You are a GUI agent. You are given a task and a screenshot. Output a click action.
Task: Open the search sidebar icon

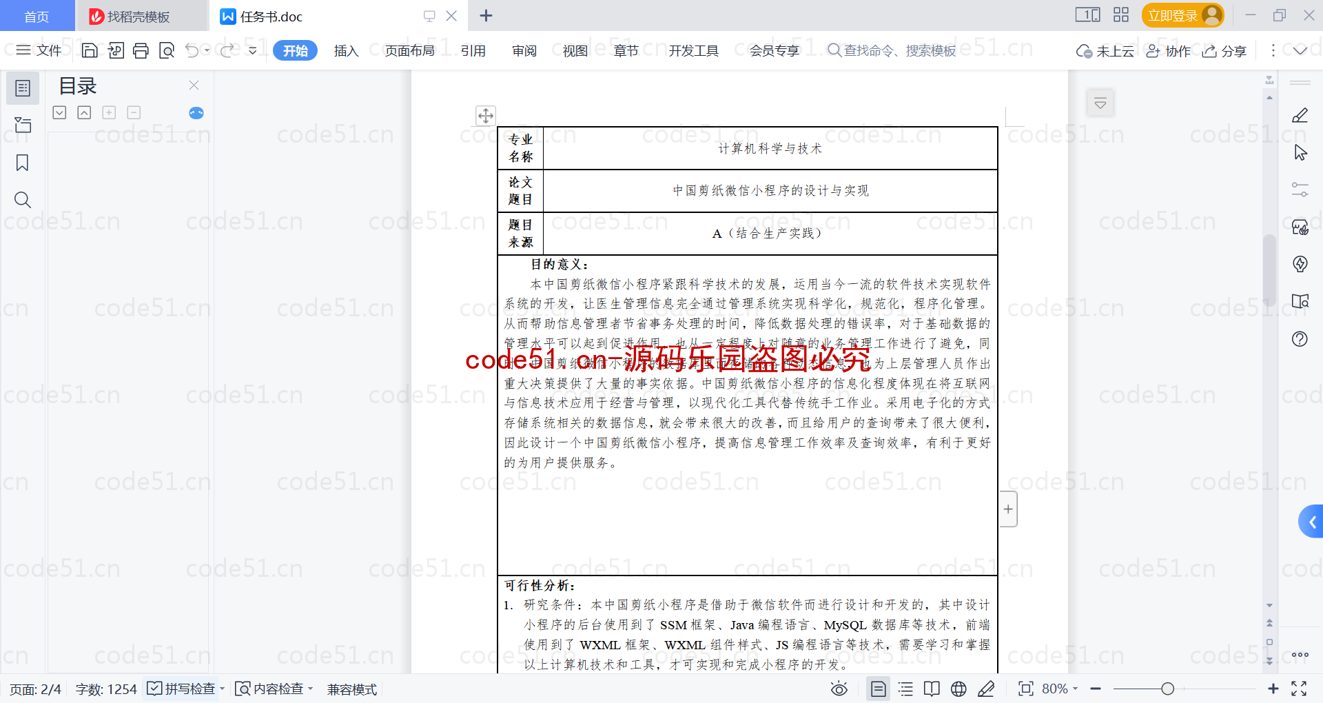23,200
